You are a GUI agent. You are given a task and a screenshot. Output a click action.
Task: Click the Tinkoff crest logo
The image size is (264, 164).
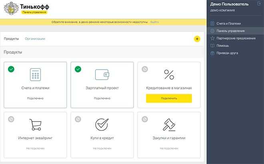[11, 8]
